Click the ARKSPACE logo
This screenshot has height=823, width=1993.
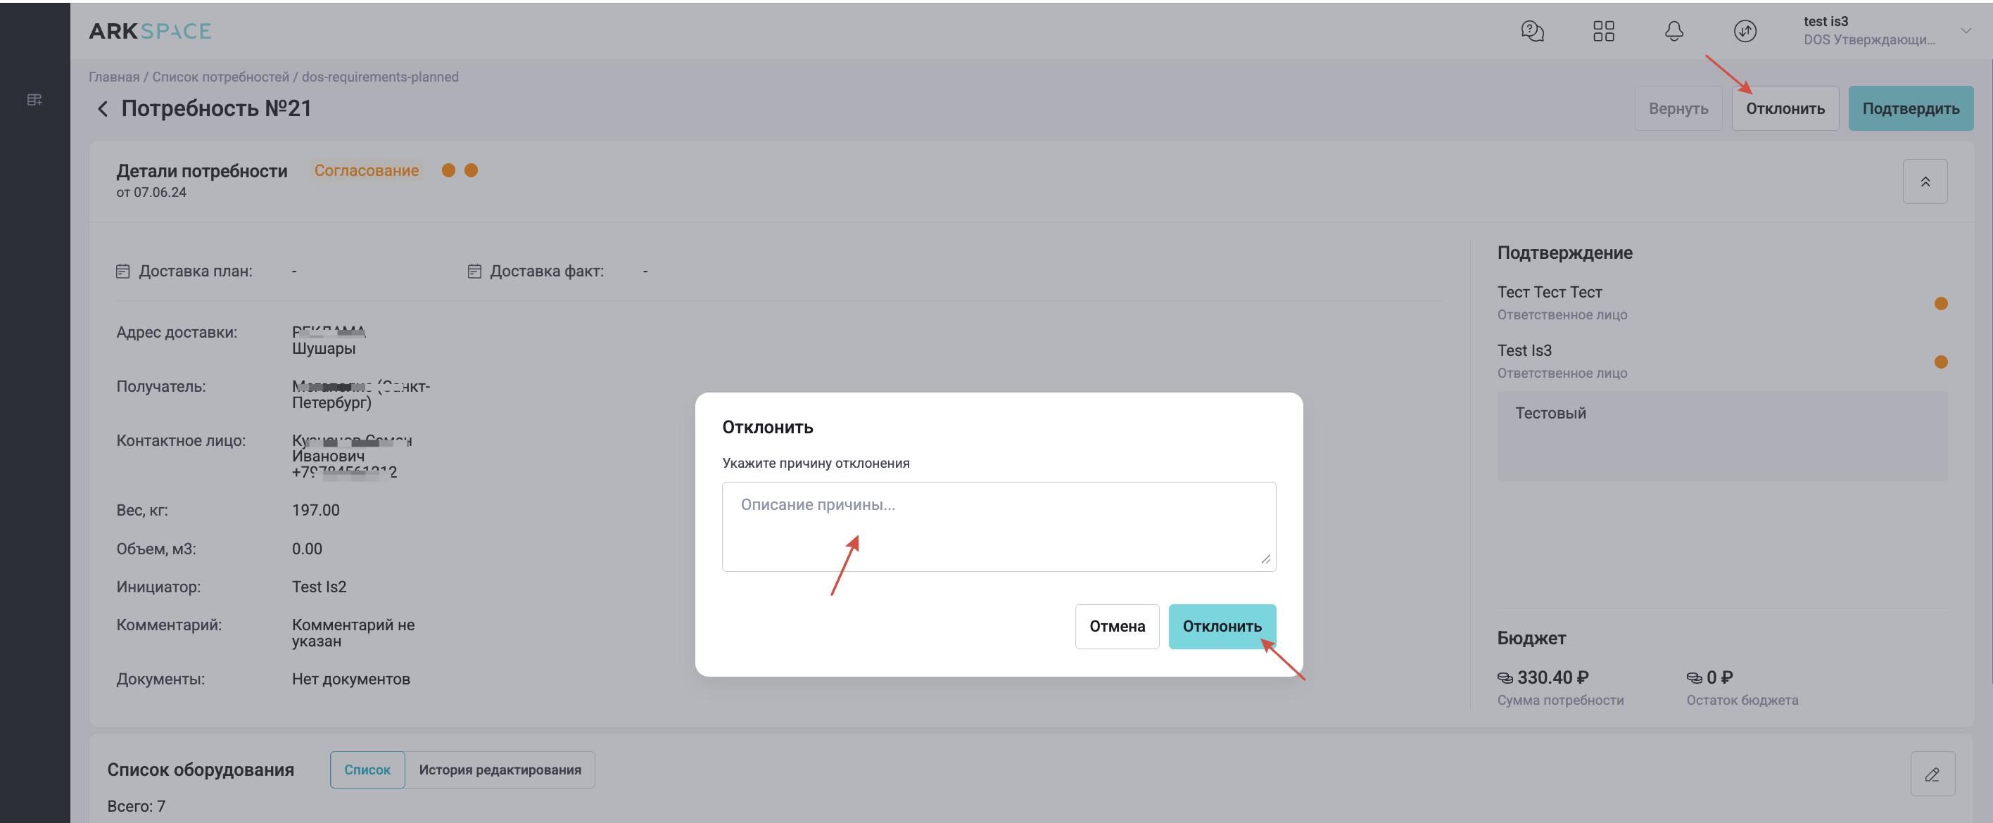tap(149, 31)
